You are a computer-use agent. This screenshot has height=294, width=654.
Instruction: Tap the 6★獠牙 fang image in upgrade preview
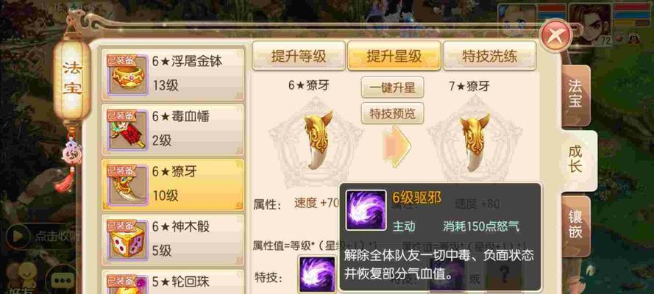coord(318,140)
